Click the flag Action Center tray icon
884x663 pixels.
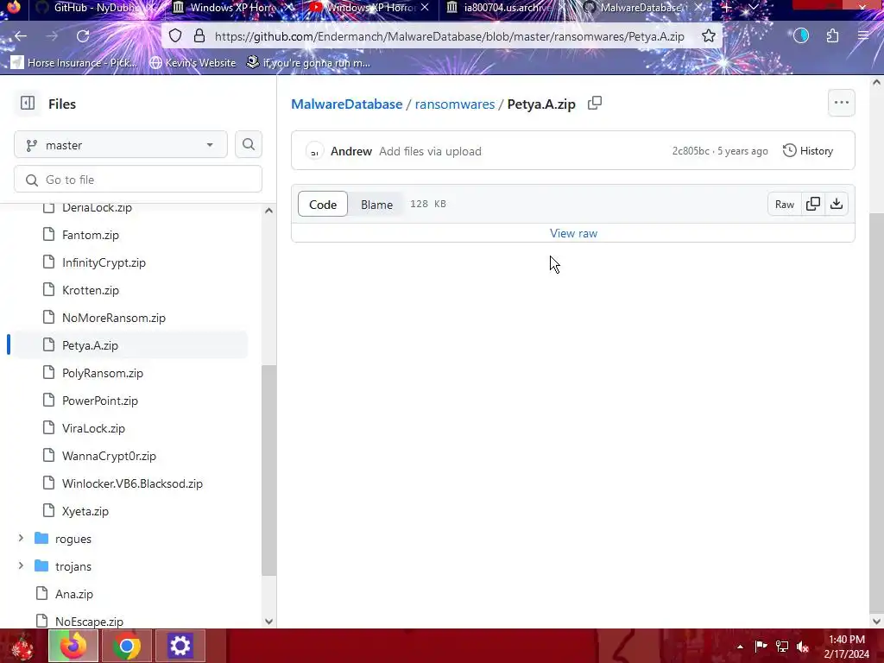761,646
